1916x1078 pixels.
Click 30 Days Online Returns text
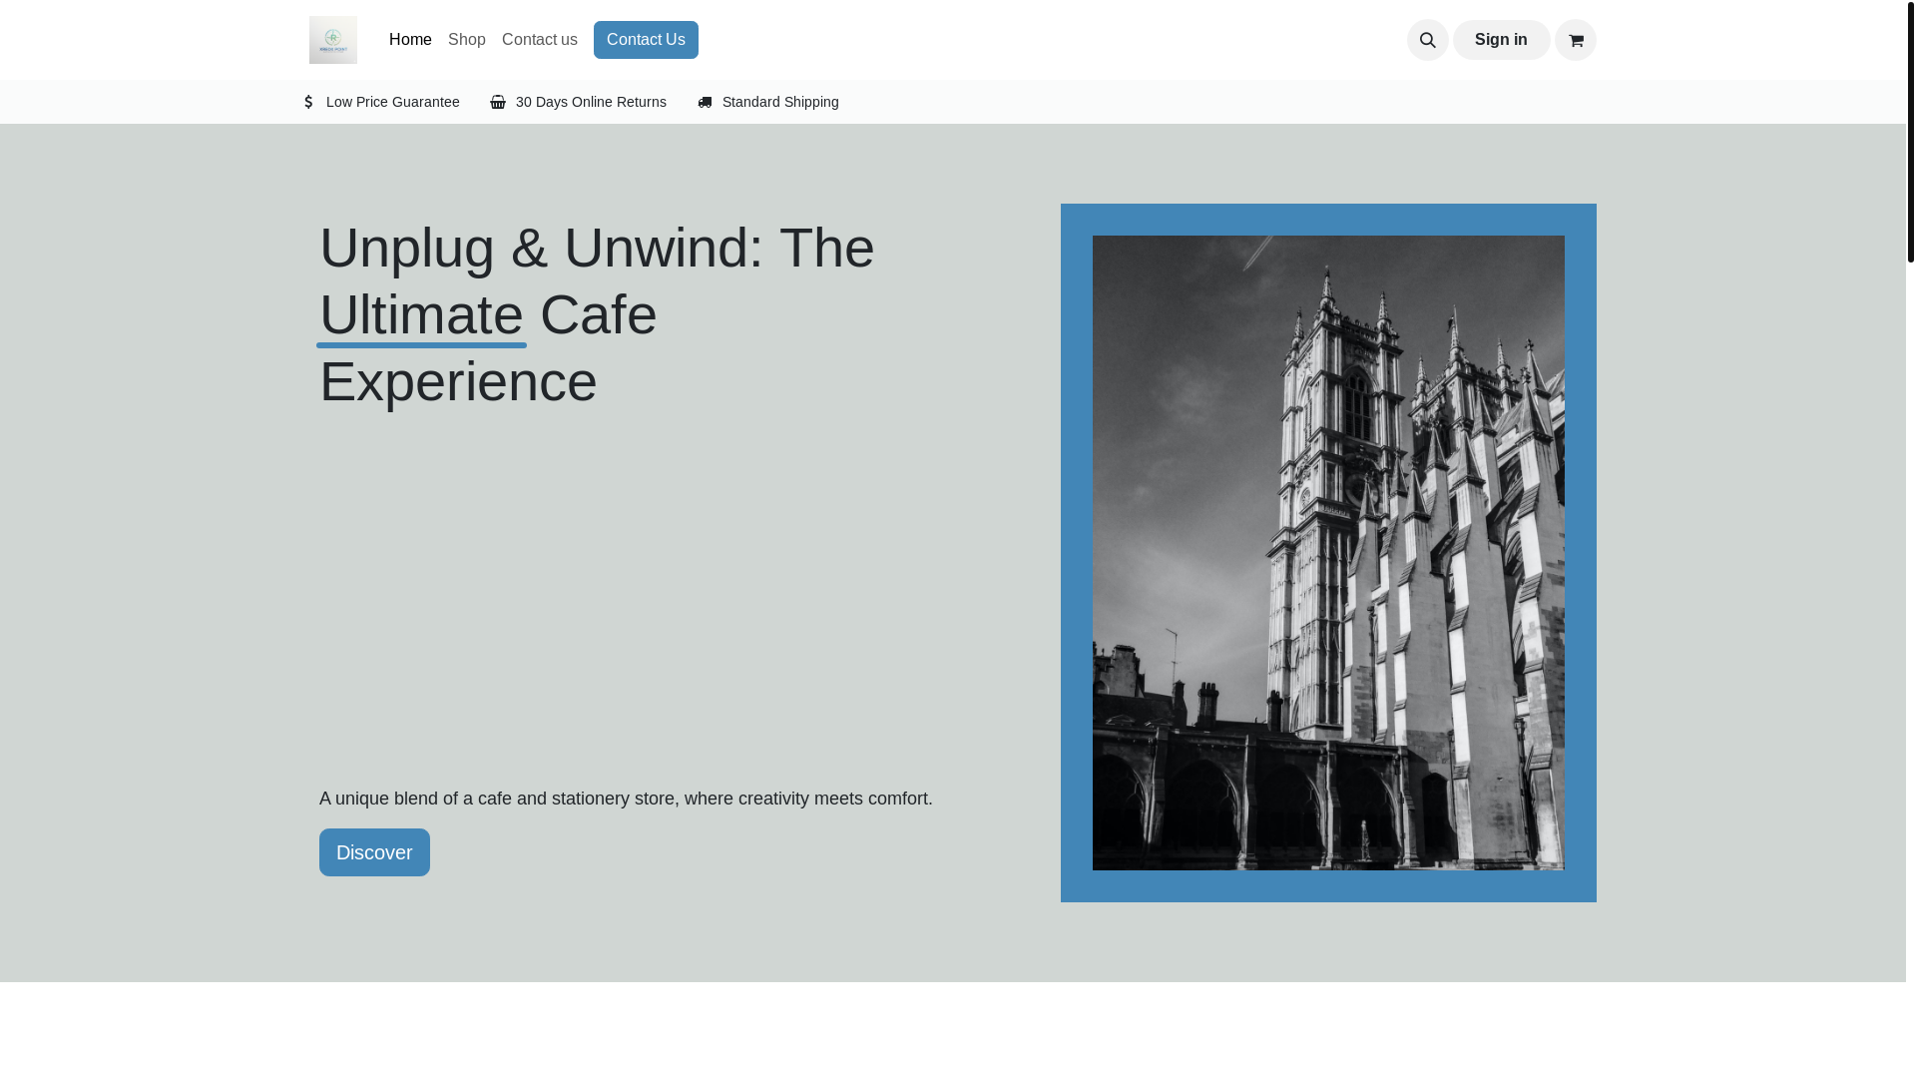[x=591, y=102]
